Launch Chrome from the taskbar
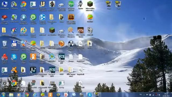The height and width of the screenshot is (97, 172). (27, 95)
